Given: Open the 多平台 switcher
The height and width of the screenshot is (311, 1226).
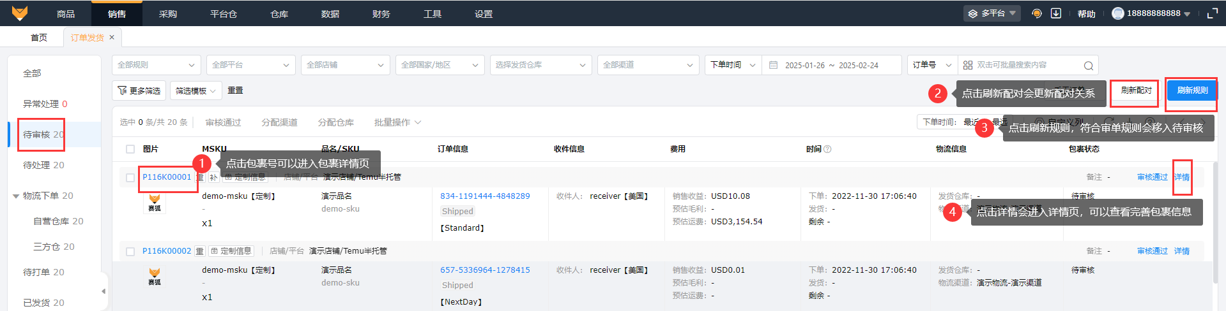Looking at the screenshot, I should coord(992,13).
